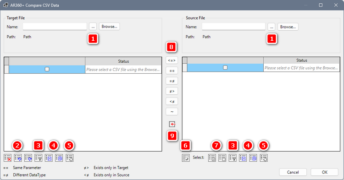Click the ~ tilde filter button
Screen dimensions: 344x180
point(172,112)
